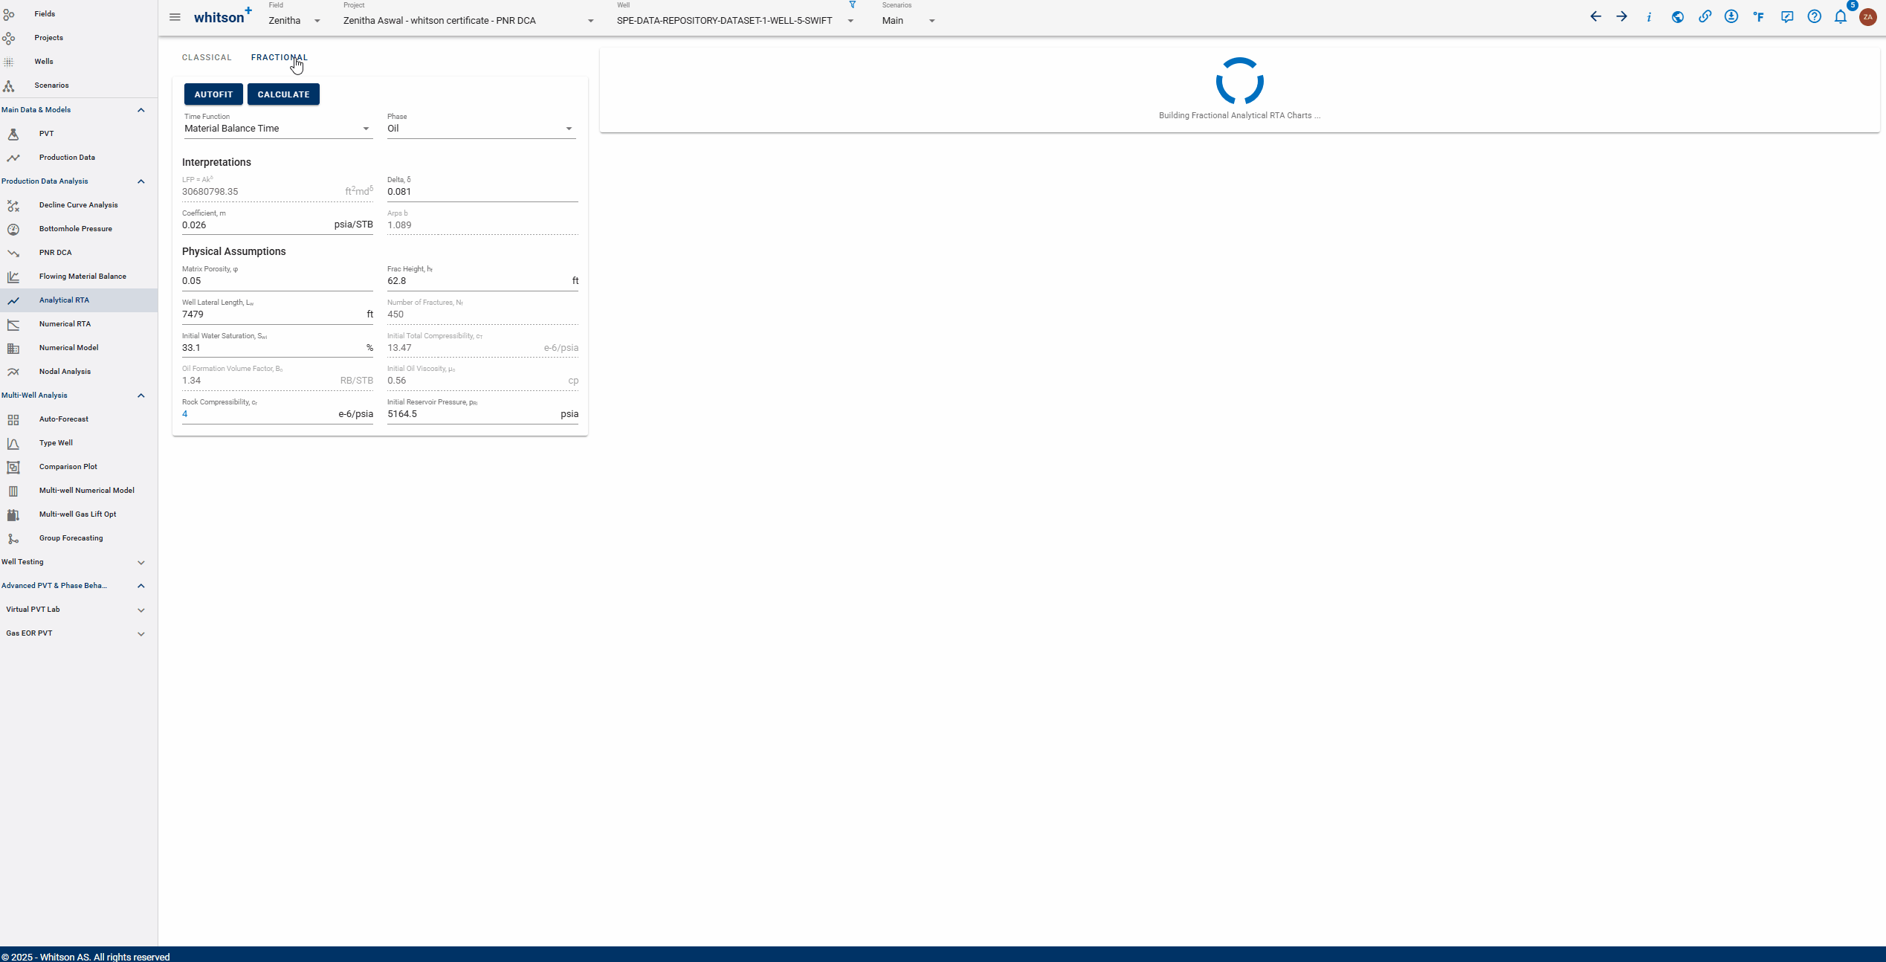Viewport: 1886px width, 962px height.
Task: Open Multi-well Numerical Model
Action: 79,491
